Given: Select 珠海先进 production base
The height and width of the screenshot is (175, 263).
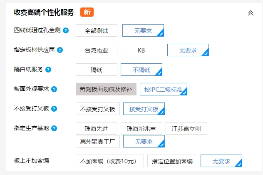Looking at the screenshot, I should tap(97, 128).
